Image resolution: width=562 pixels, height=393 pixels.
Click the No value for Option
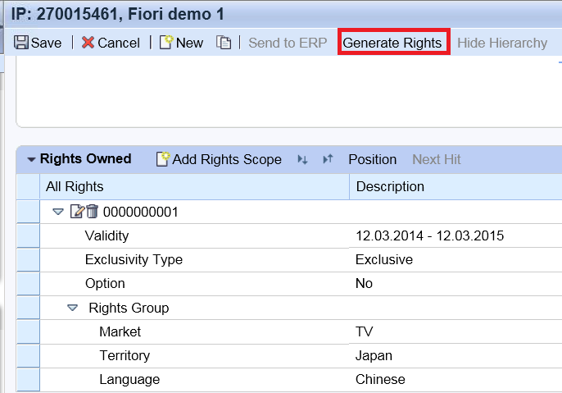pyautogui.click(x=364, y=284)
